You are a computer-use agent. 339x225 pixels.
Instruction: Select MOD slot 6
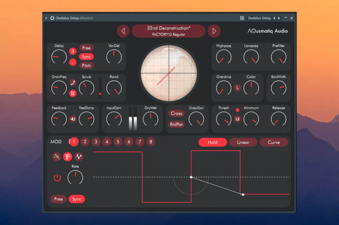click(129, 142)
